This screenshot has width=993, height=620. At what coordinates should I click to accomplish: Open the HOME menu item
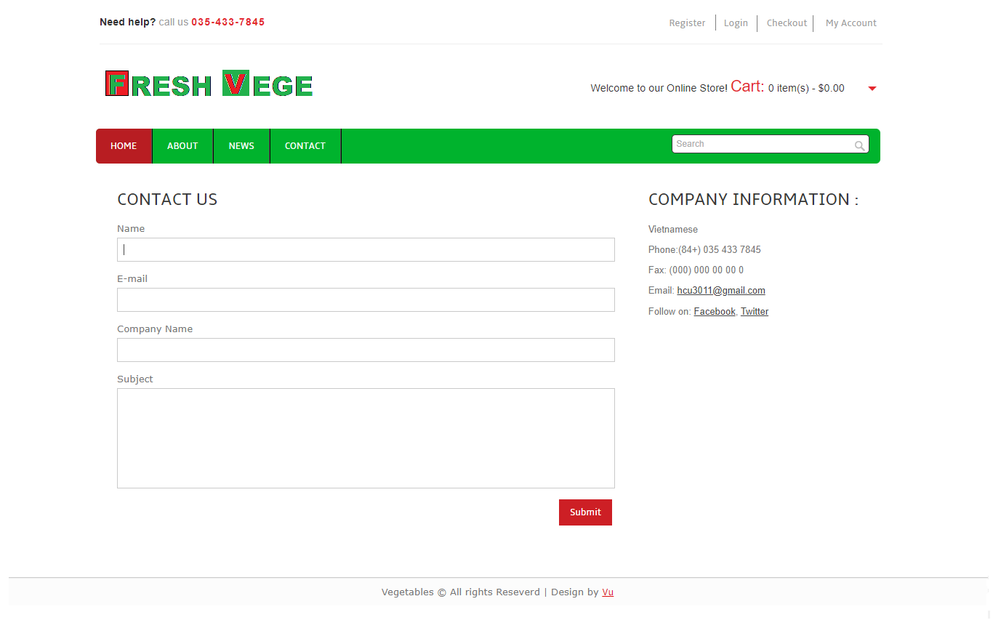[124, 146]
